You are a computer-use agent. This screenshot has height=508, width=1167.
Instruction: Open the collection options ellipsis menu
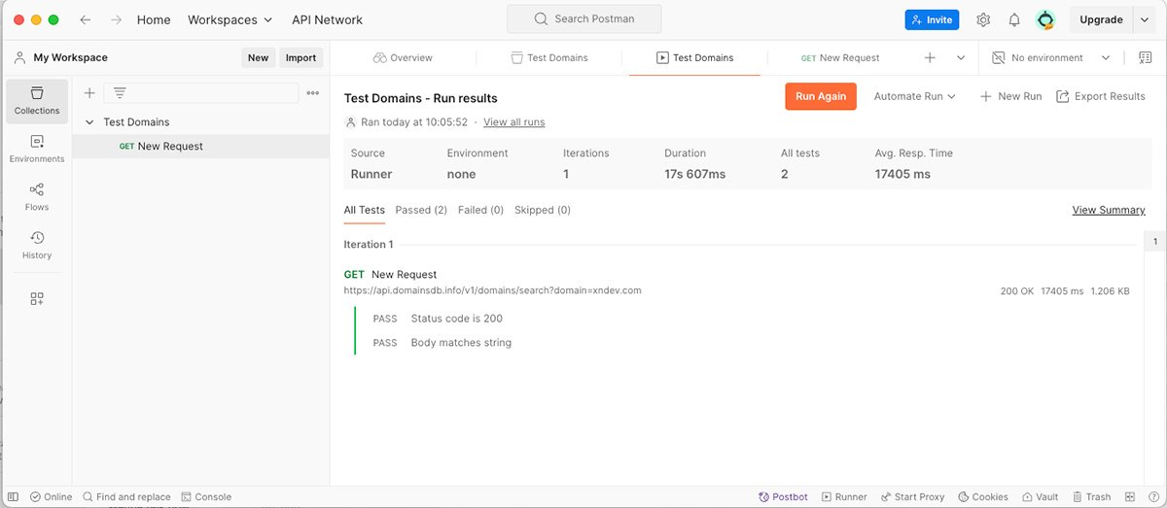click(x=312, y=93)
